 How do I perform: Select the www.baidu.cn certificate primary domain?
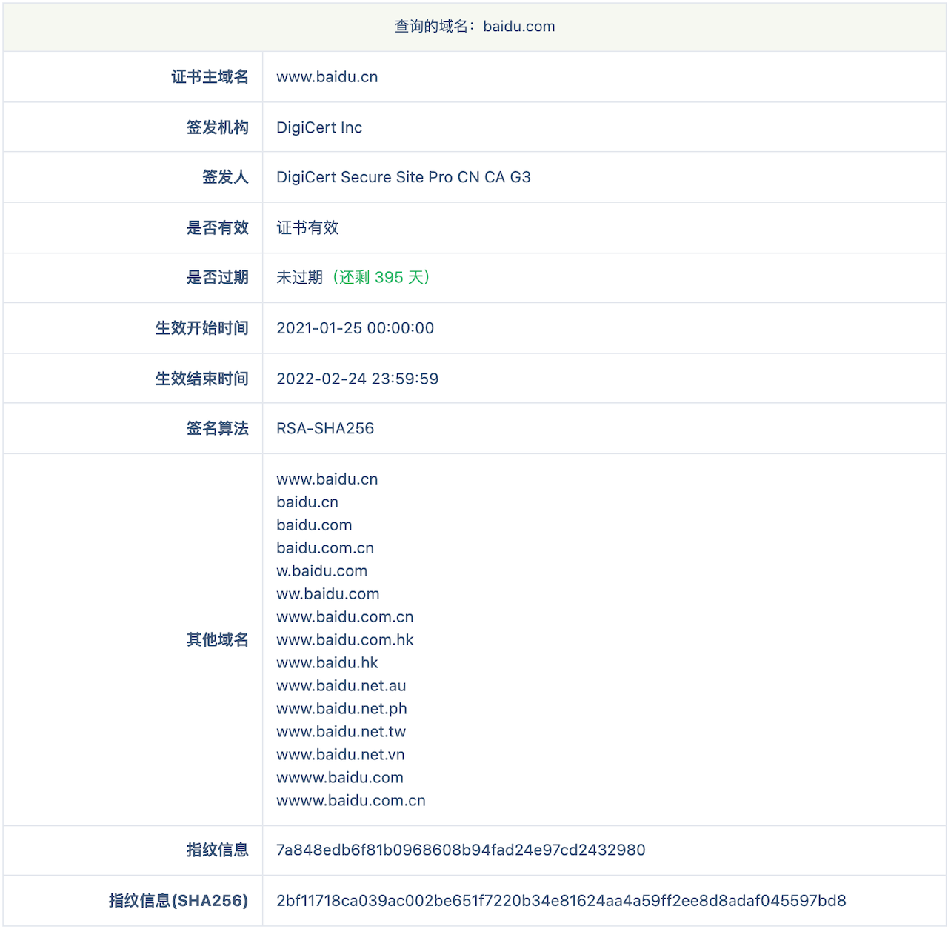pyautogui.click(x=327, y=76)
